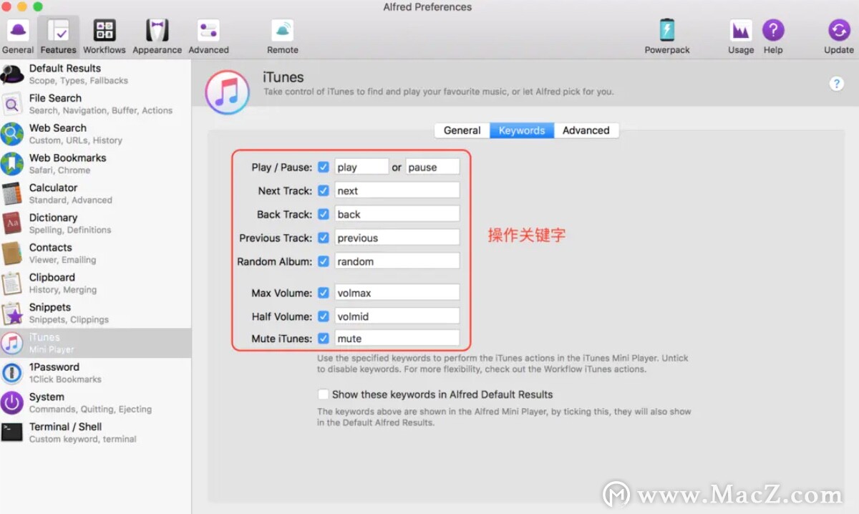Image resolution: width=859 pixels, height=514 pixels.
Task: Click the 'volmid' keyword field
Action: (397, 316)
